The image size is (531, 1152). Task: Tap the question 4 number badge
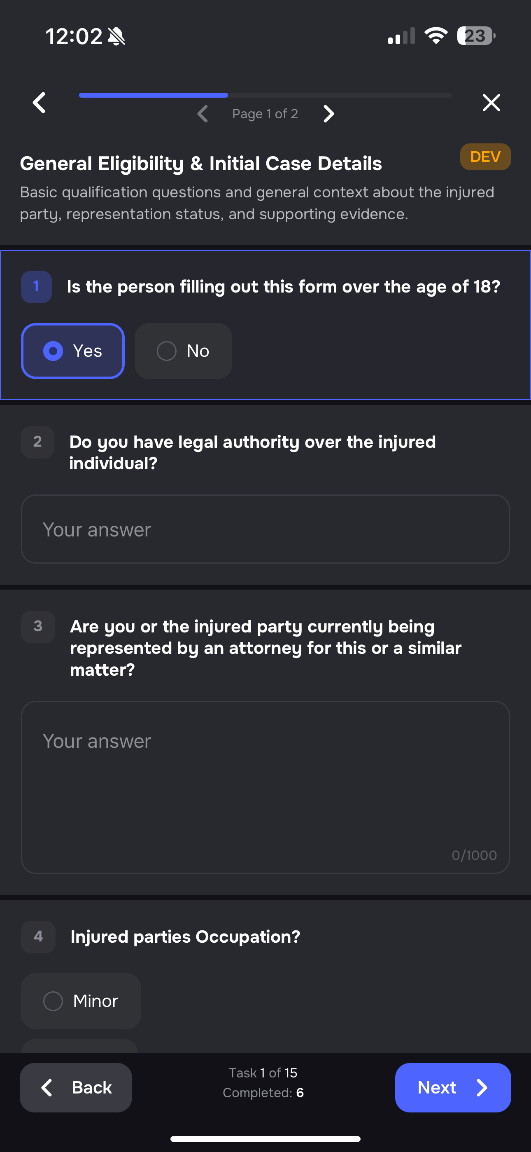(38, 937)
